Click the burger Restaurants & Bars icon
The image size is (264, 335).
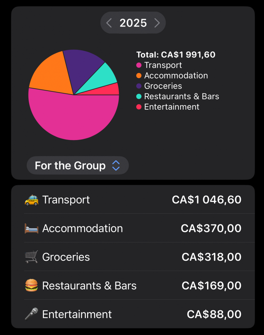(31, 286)
